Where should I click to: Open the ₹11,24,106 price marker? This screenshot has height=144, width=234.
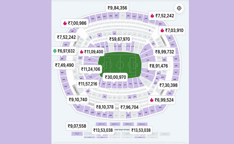91,69
